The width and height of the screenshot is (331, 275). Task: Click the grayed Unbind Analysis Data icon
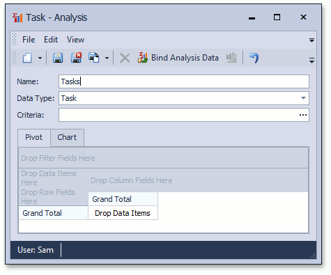[231, 58]
